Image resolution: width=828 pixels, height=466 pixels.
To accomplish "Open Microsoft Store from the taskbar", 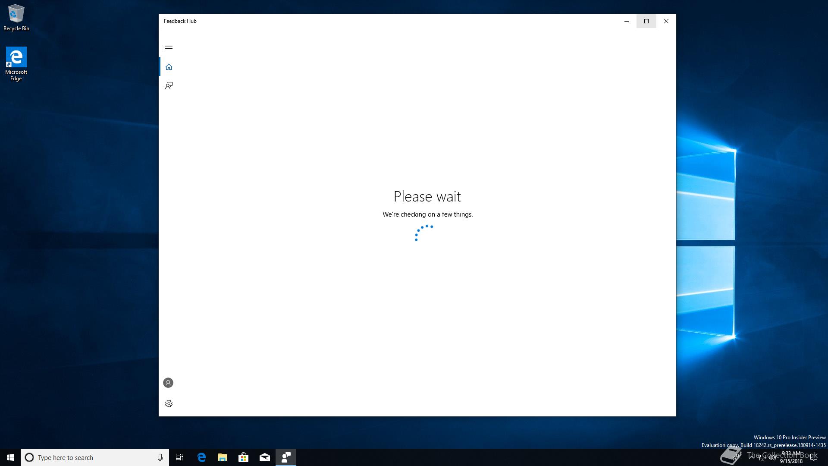I will point(243,457).
